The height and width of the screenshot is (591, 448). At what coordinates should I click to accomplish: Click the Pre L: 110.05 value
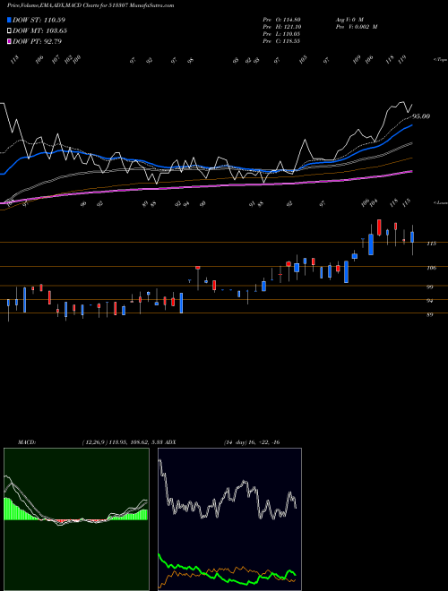pyautogui.click(x=281, y=34)
